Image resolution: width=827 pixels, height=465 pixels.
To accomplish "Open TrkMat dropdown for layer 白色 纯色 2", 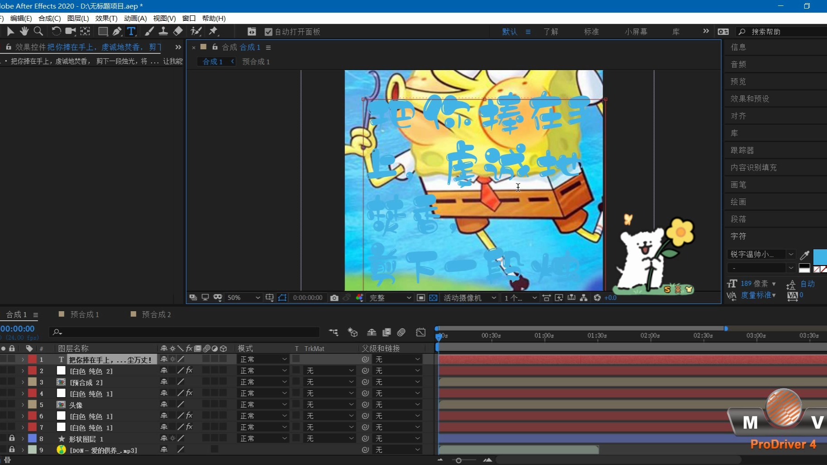I will (x=330, y=370).
